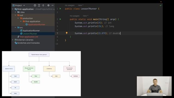
Task: Click the collapse all icon in Project panel
Action: [x=43, y=5]
